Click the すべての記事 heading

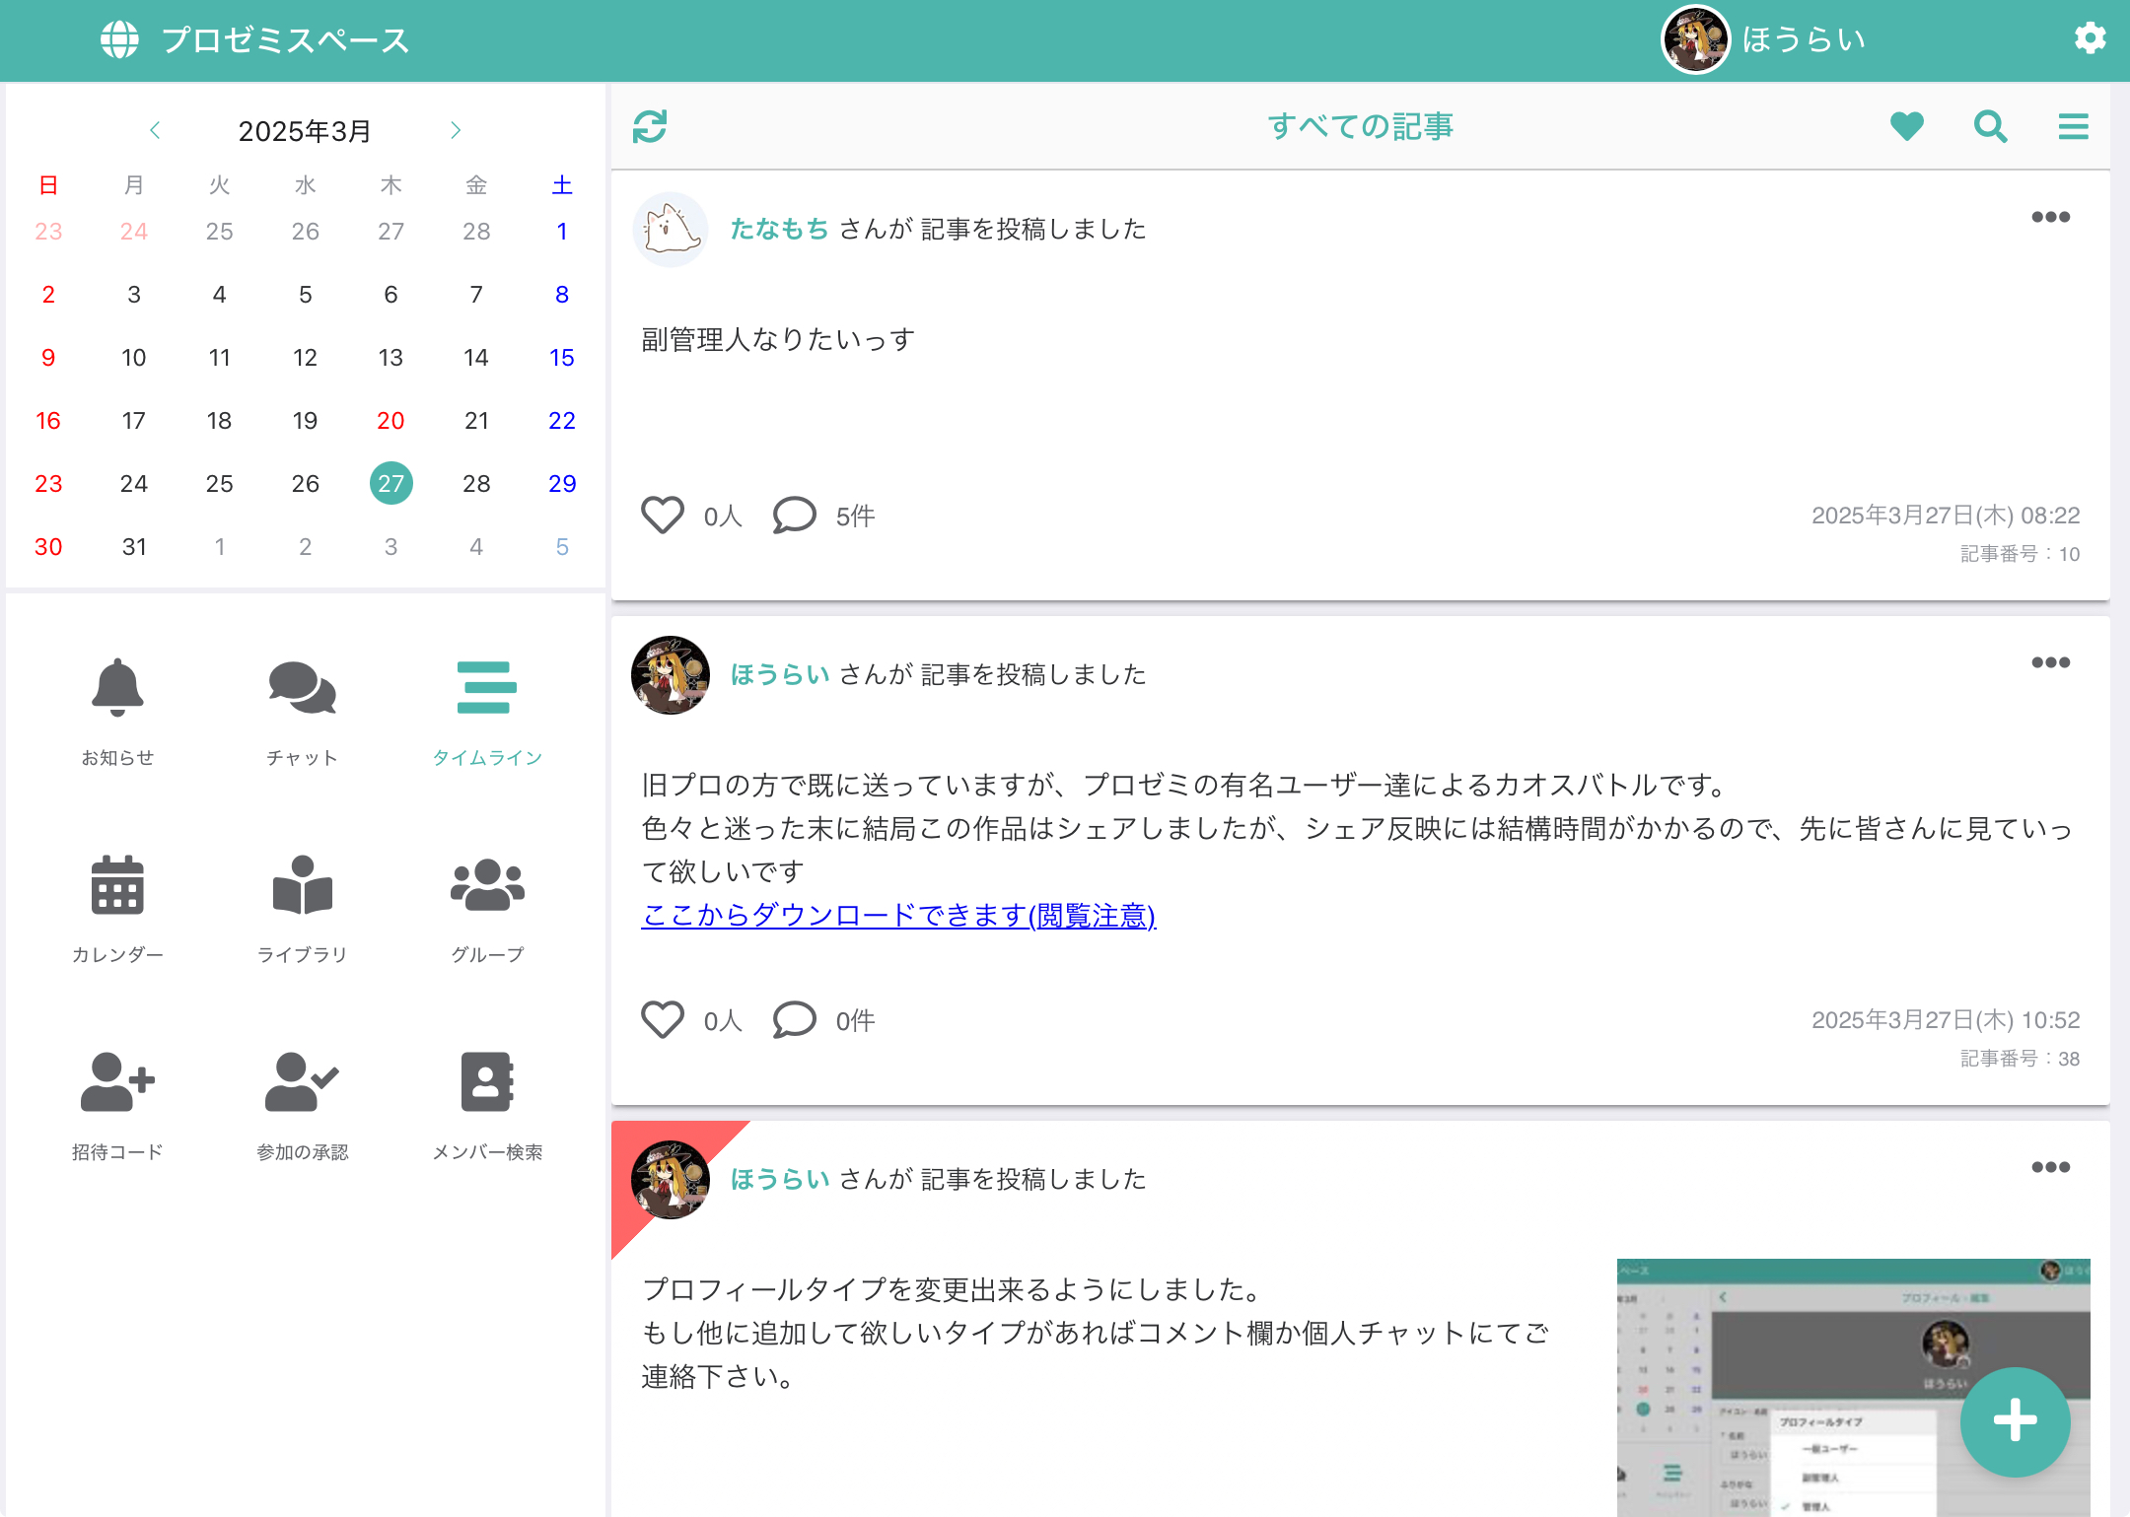1361,126
